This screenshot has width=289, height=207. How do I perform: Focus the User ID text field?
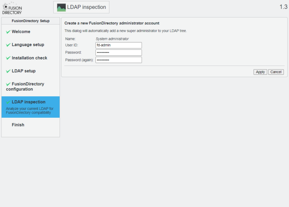tap(118, 45)
